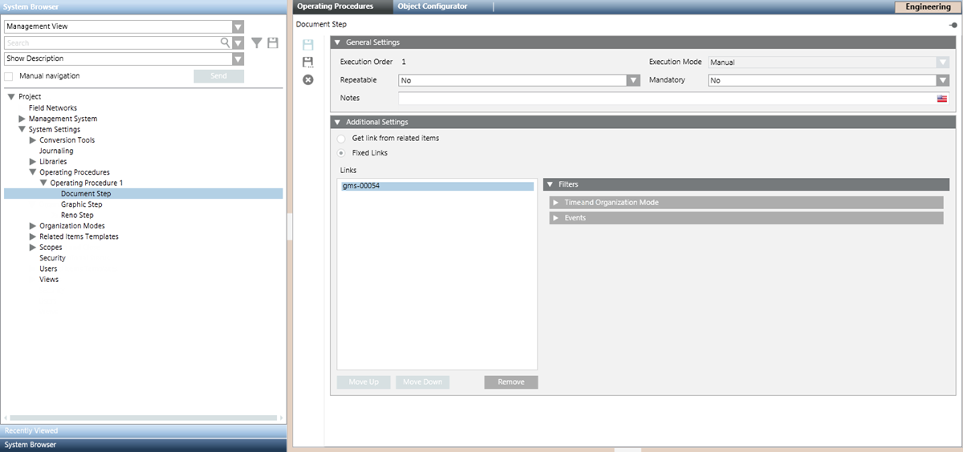Click the US flag language icon in Notes
963x452 pixels.
point(942,99)
